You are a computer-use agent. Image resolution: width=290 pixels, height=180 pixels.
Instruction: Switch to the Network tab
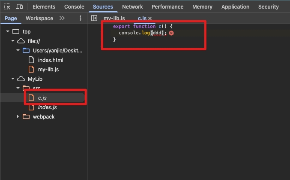pyautogui.click(x=132, y=7)
